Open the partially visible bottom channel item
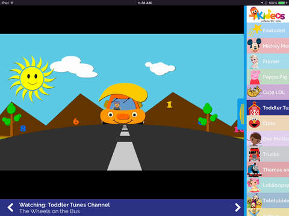Screen dimensions: 289x216 (x=268, y=212)
